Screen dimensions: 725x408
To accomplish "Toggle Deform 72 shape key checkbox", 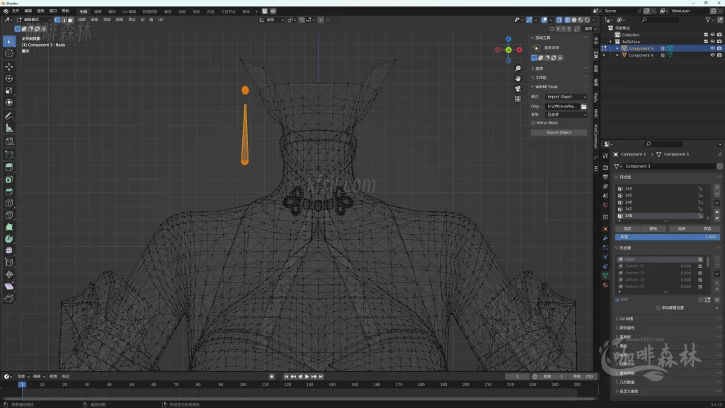I will (x=700, y=267).
